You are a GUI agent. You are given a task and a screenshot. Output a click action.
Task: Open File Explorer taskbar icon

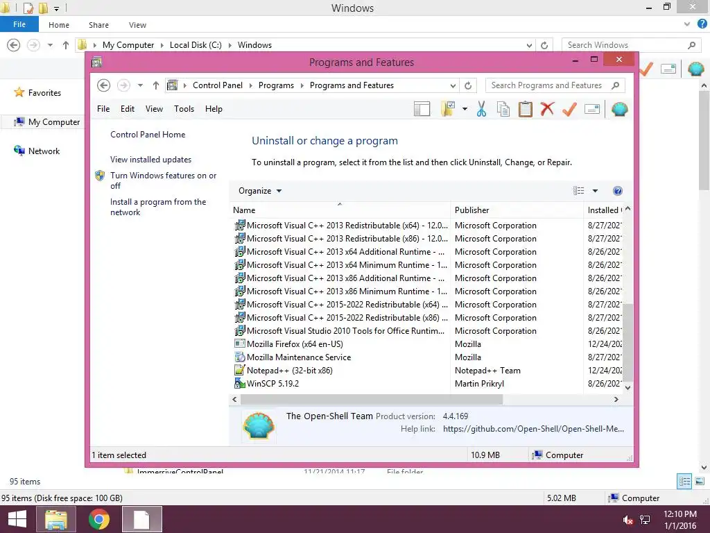(55, 519)
